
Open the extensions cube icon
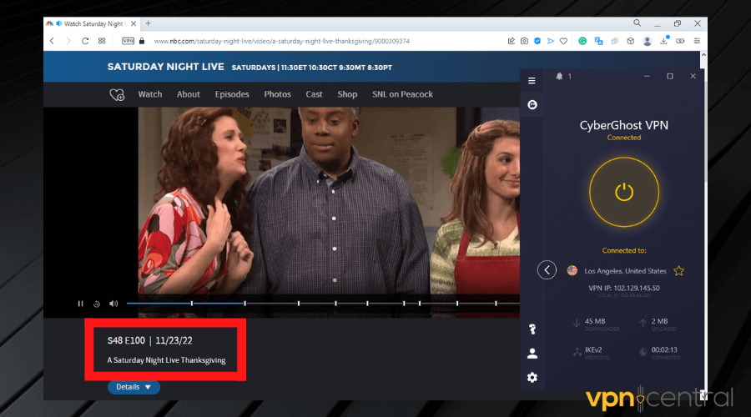pyautogui.click(x=631, y=41)
